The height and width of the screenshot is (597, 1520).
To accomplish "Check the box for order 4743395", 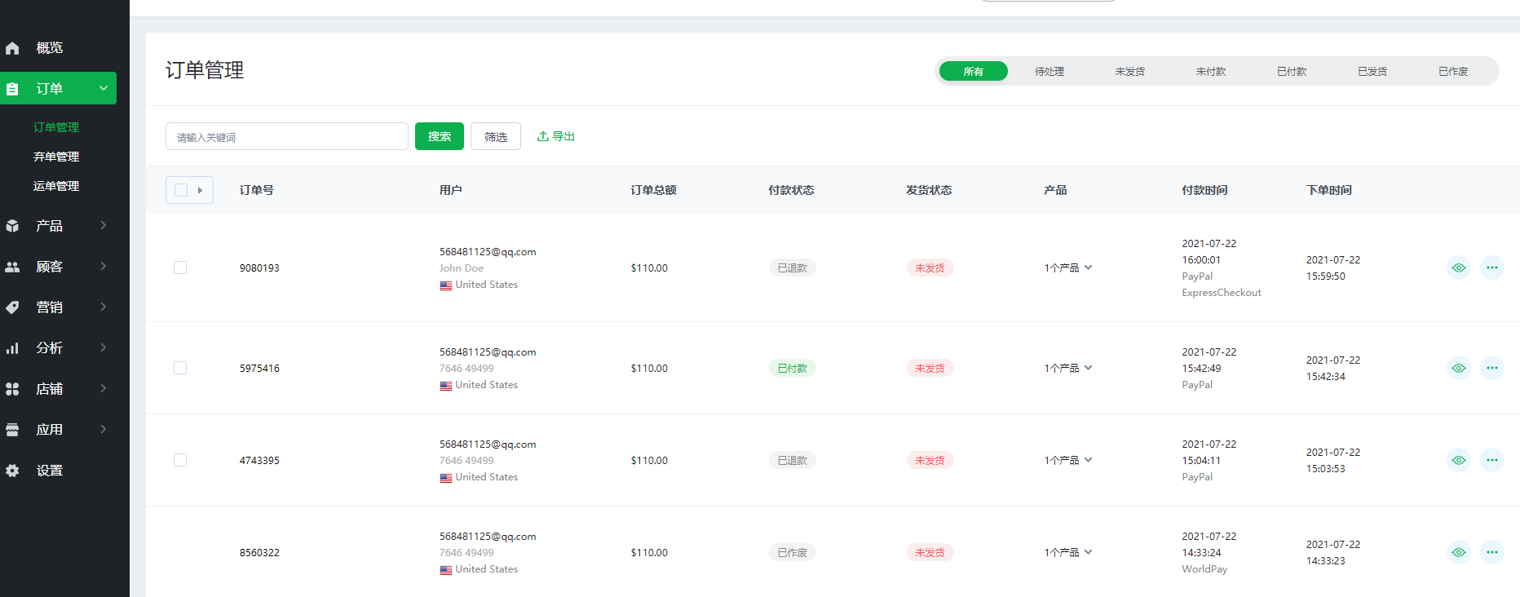I will coord(180,460).
